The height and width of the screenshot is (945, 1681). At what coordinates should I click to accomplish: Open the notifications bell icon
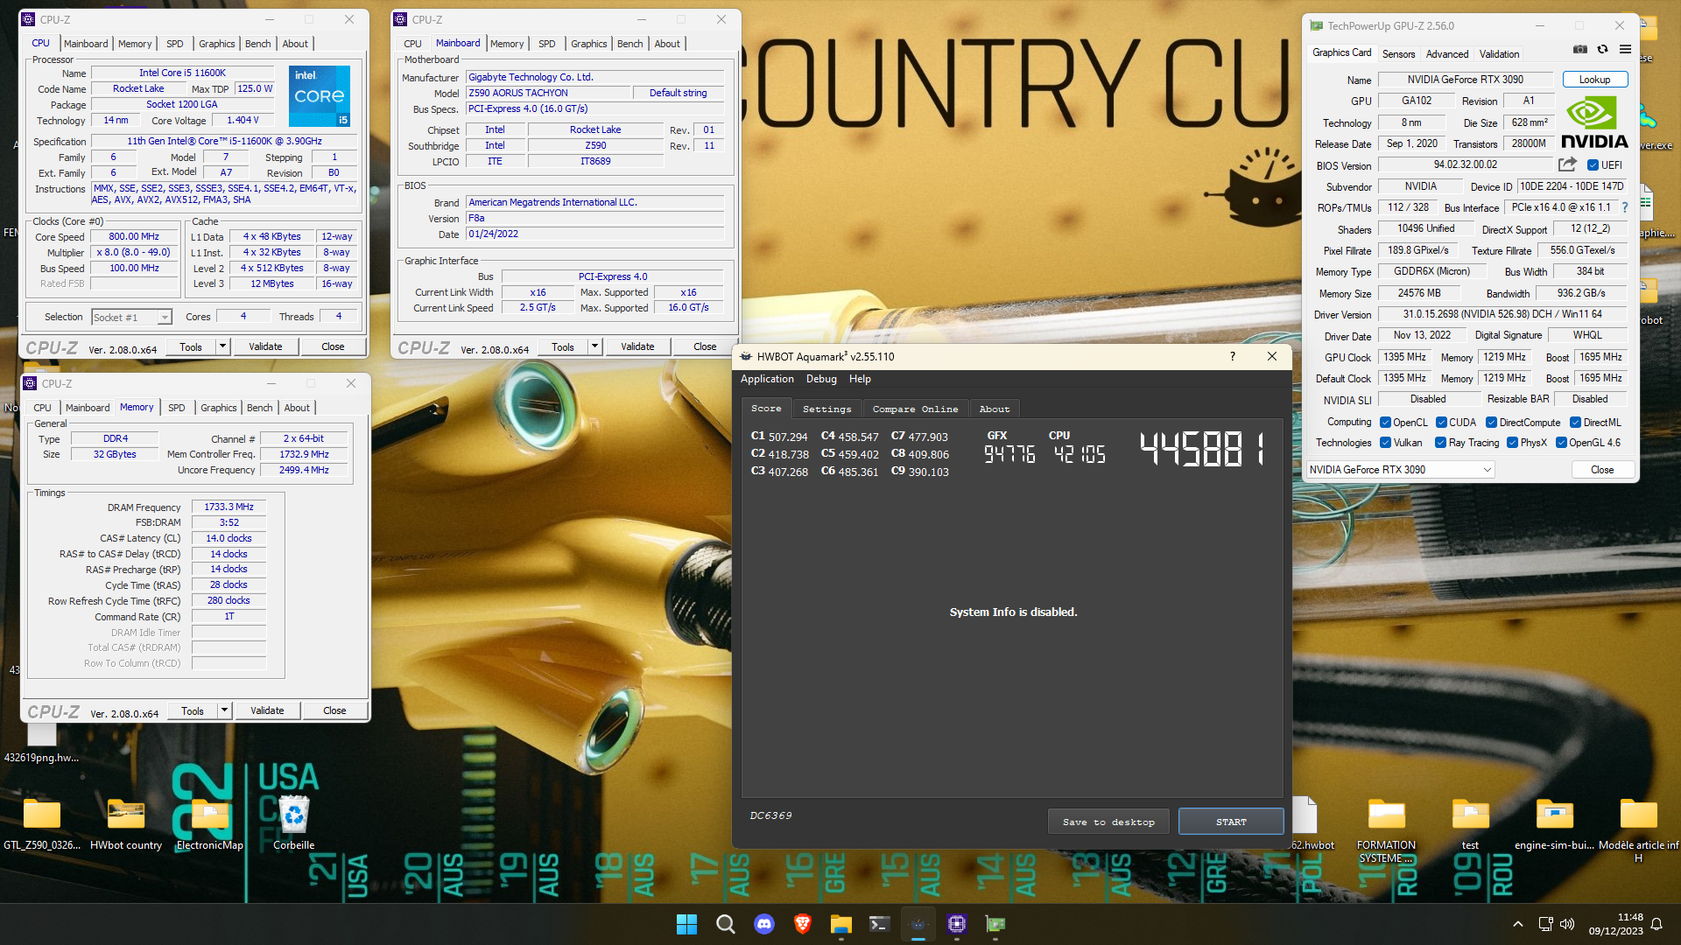click(1656, 924)
